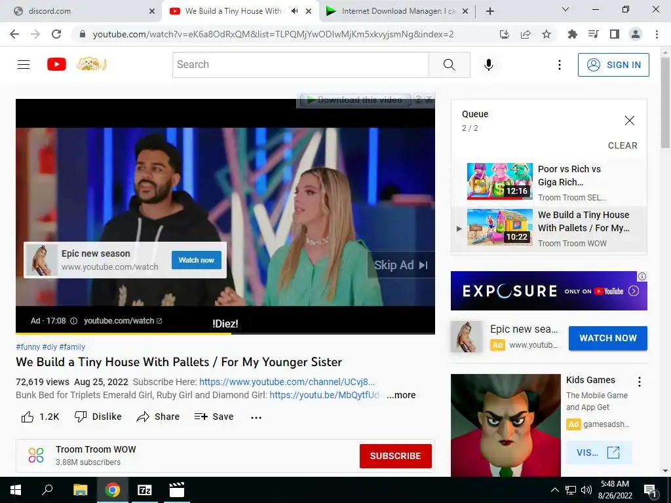This screenshot has width=671, height=503.
Task: Open 7-Zip from taskbar
Action: (144, 490)
